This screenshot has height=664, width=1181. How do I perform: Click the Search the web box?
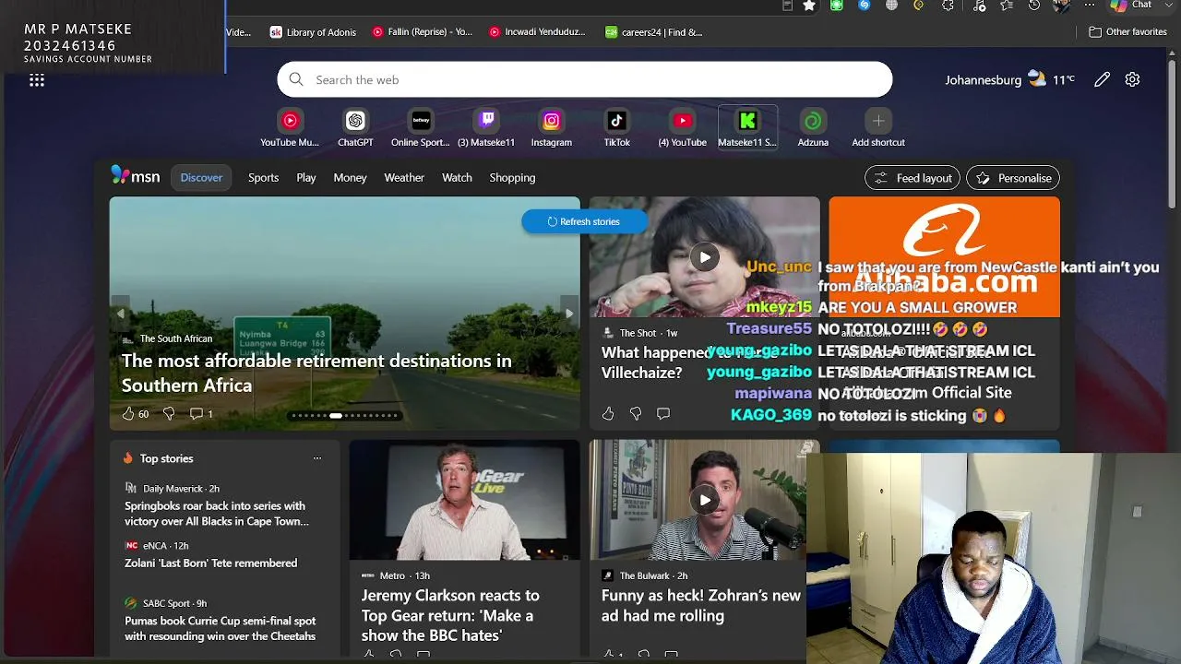585,79
